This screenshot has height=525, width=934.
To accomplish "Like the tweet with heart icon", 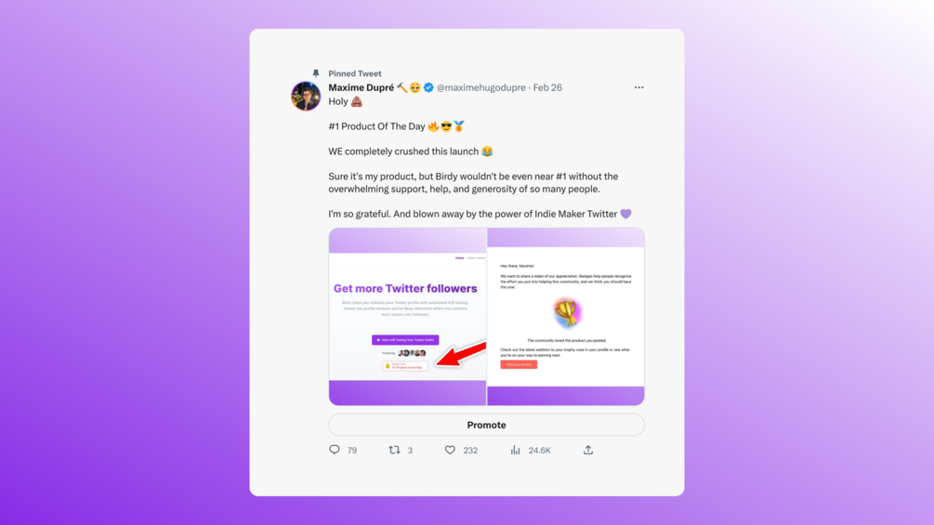I will click(451, 450).
